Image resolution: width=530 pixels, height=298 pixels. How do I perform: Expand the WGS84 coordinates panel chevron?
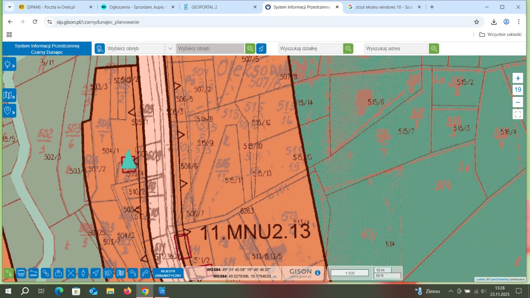click(x=275, y=276)
